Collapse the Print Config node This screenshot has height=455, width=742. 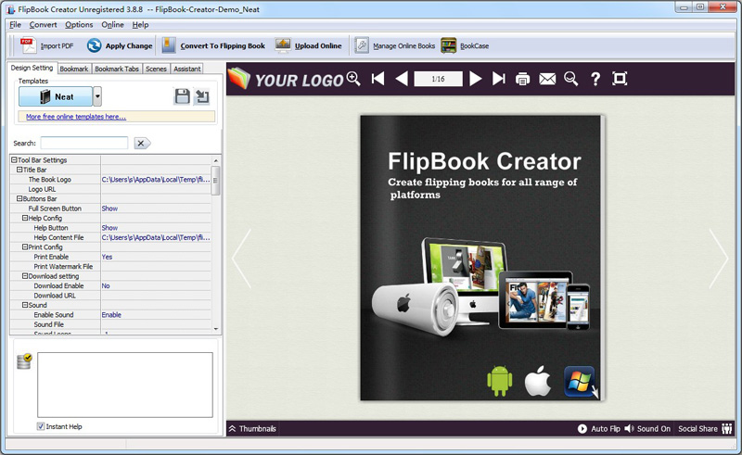click(25, 246)
